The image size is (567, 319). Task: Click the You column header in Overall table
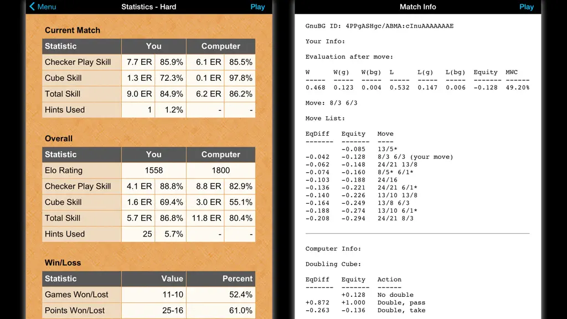[154, 155]
